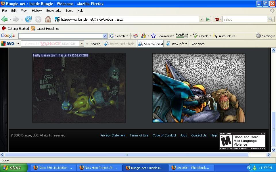The image size is (276, 172).
Task: Open the Bookmarks menu in menu bar
Action: pyautogui.click(x=54, y=11)
